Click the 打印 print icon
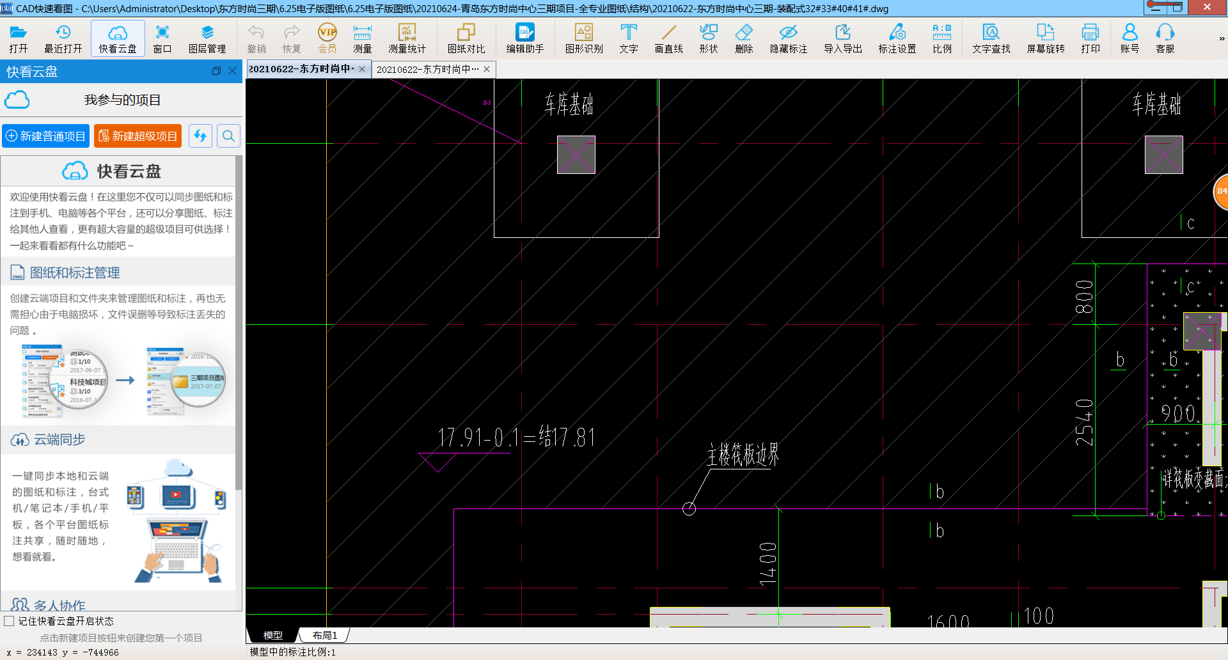 [x=1090, y=38]
